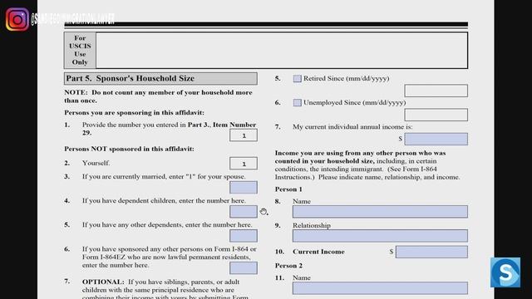Click the current individual annual income field
The image size is (532, 299).
(436, 139)
